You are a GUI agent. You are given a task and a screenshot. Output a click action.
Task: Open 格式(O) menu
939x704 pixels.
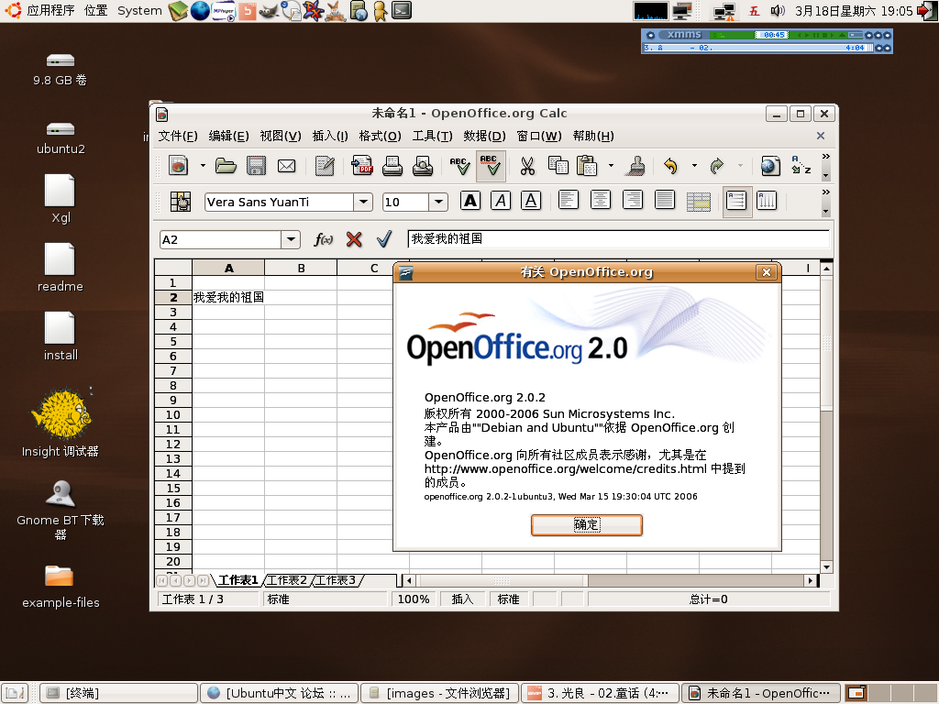(x=380, y=137)
